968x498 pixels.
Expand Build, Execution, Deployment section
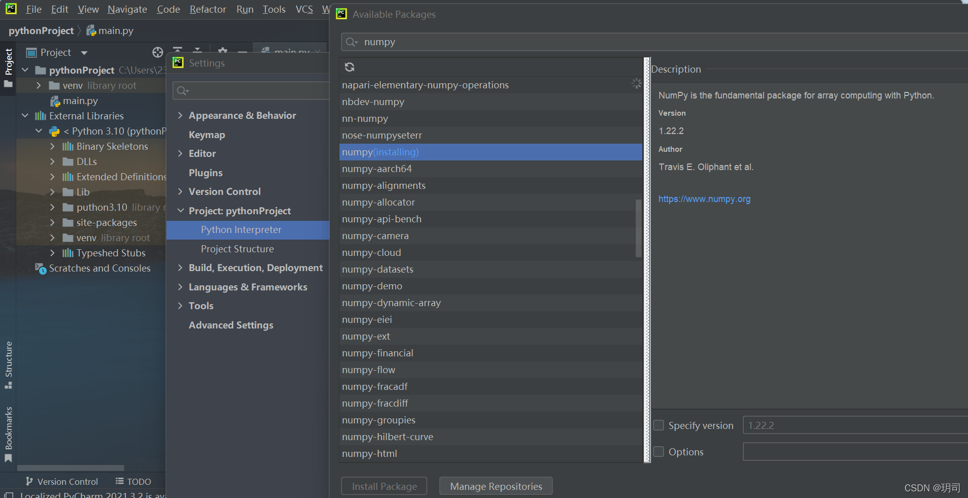point(180,268)
